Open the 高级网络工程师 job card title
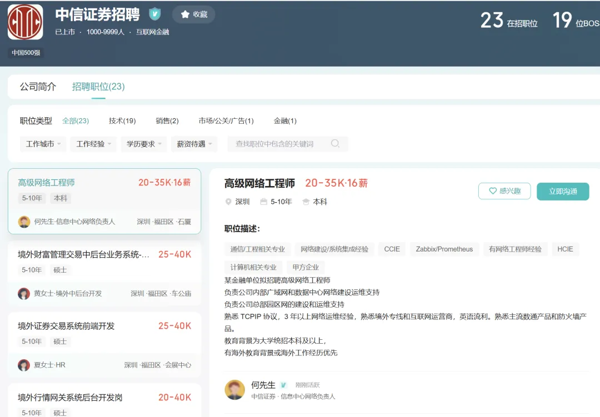This screenshot has height=417, width=600. [46, 183]
